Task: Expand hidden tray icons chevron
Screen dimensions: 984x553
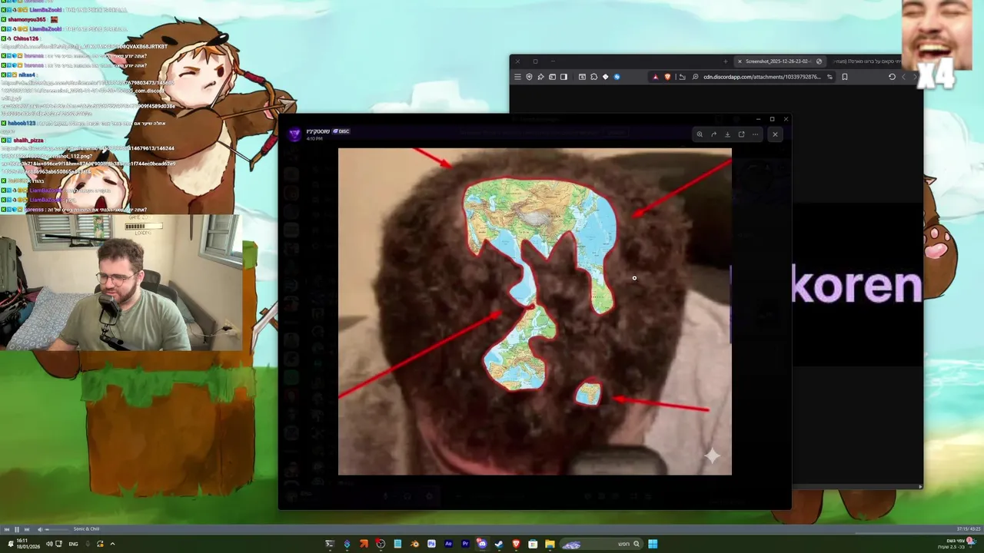Action: coord(112,544)
